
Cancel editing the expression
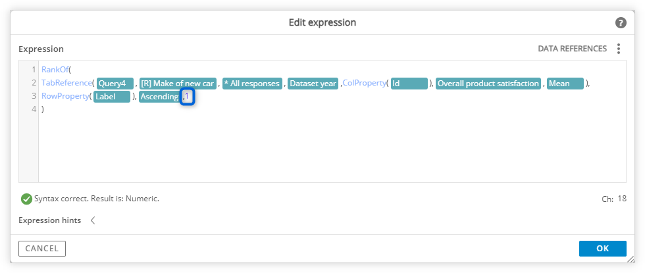coord(42,249)
